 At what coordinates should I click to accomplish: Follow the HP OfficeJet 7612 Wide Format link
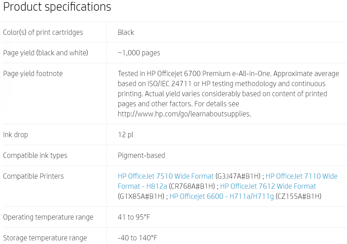(x=268, y=186)
